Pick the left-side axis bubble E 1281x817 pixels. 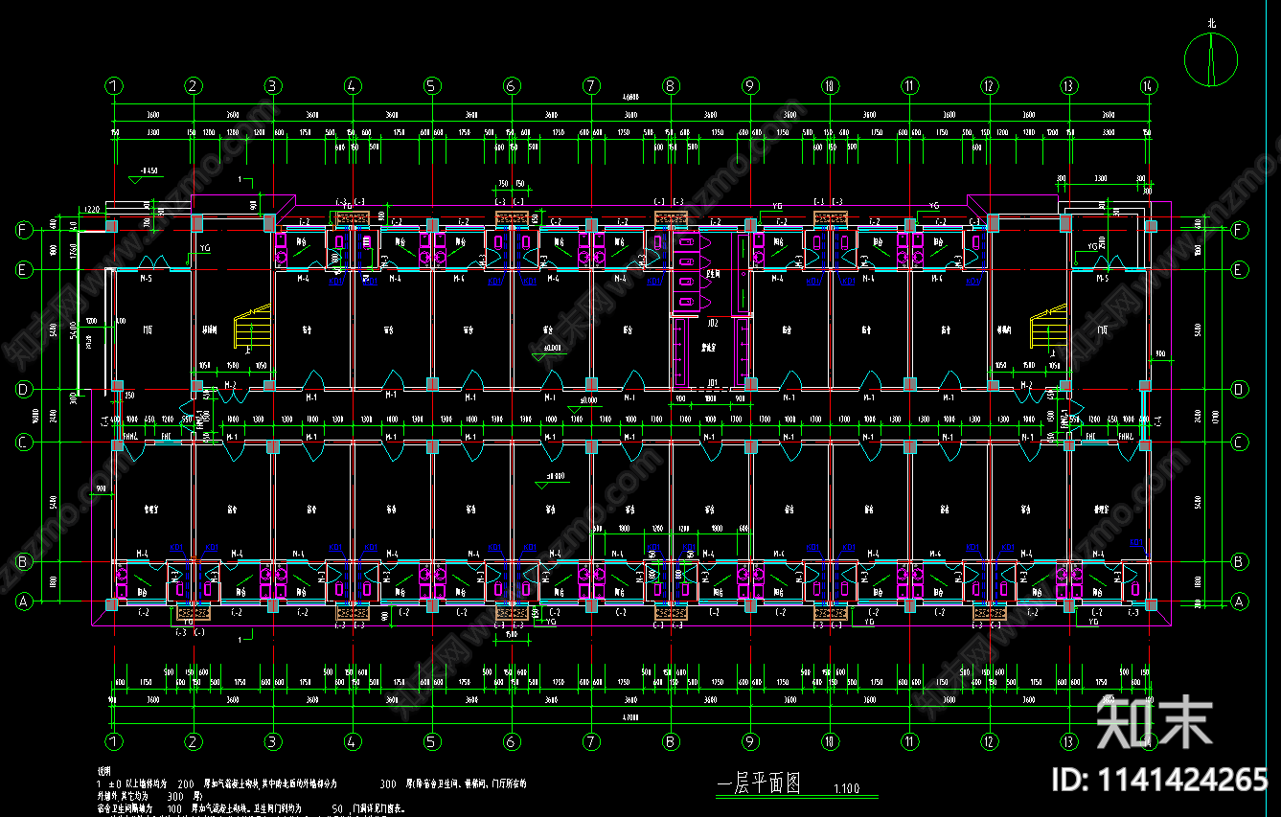click(22, 270)
